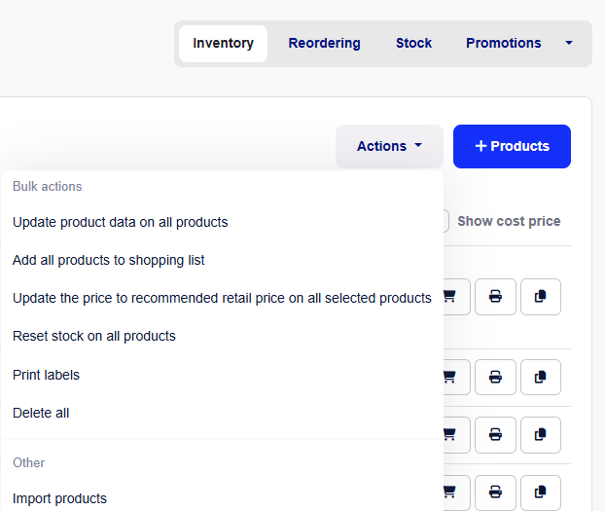
Task: Click the copy icon in fourth product row
Action: 540,493
